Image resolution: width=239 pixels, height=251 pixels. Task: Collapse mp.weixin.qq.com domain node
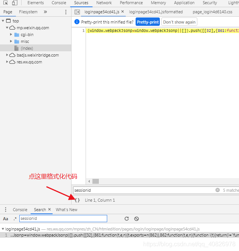[x=7, y=28]
